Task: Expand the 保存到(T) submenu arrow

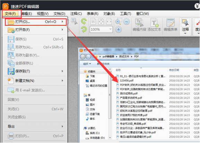Action: 62,71
